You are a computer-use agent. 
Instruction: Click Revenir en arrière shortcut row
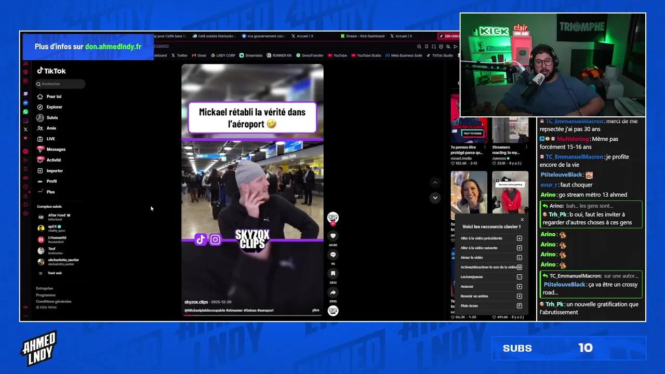point(491,296)
